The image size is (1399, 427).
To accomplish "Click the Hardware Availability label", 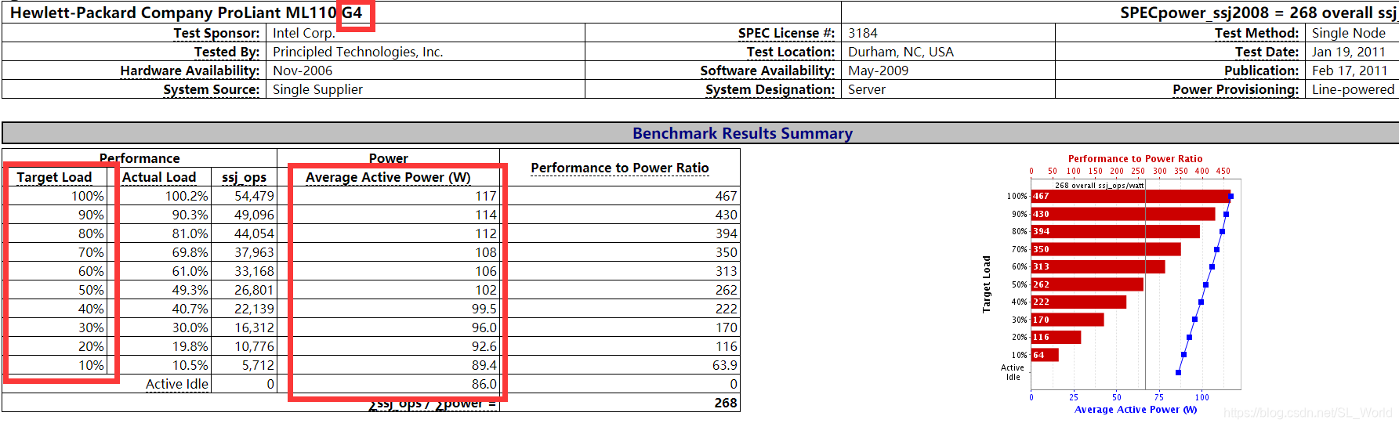I will pyautogui.click(x=190, y=71).
